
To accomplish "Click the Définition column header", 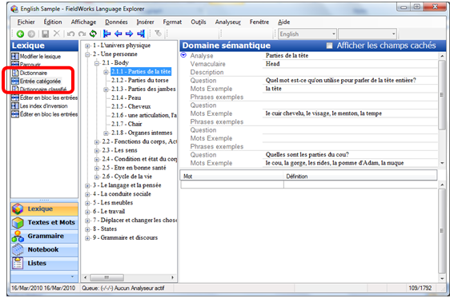I will point(360,177).
